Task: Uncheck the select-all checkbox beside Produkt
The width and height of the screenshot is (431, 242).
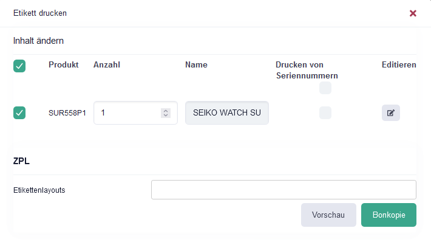Action: pyautogui.click(x=19, y=66)
